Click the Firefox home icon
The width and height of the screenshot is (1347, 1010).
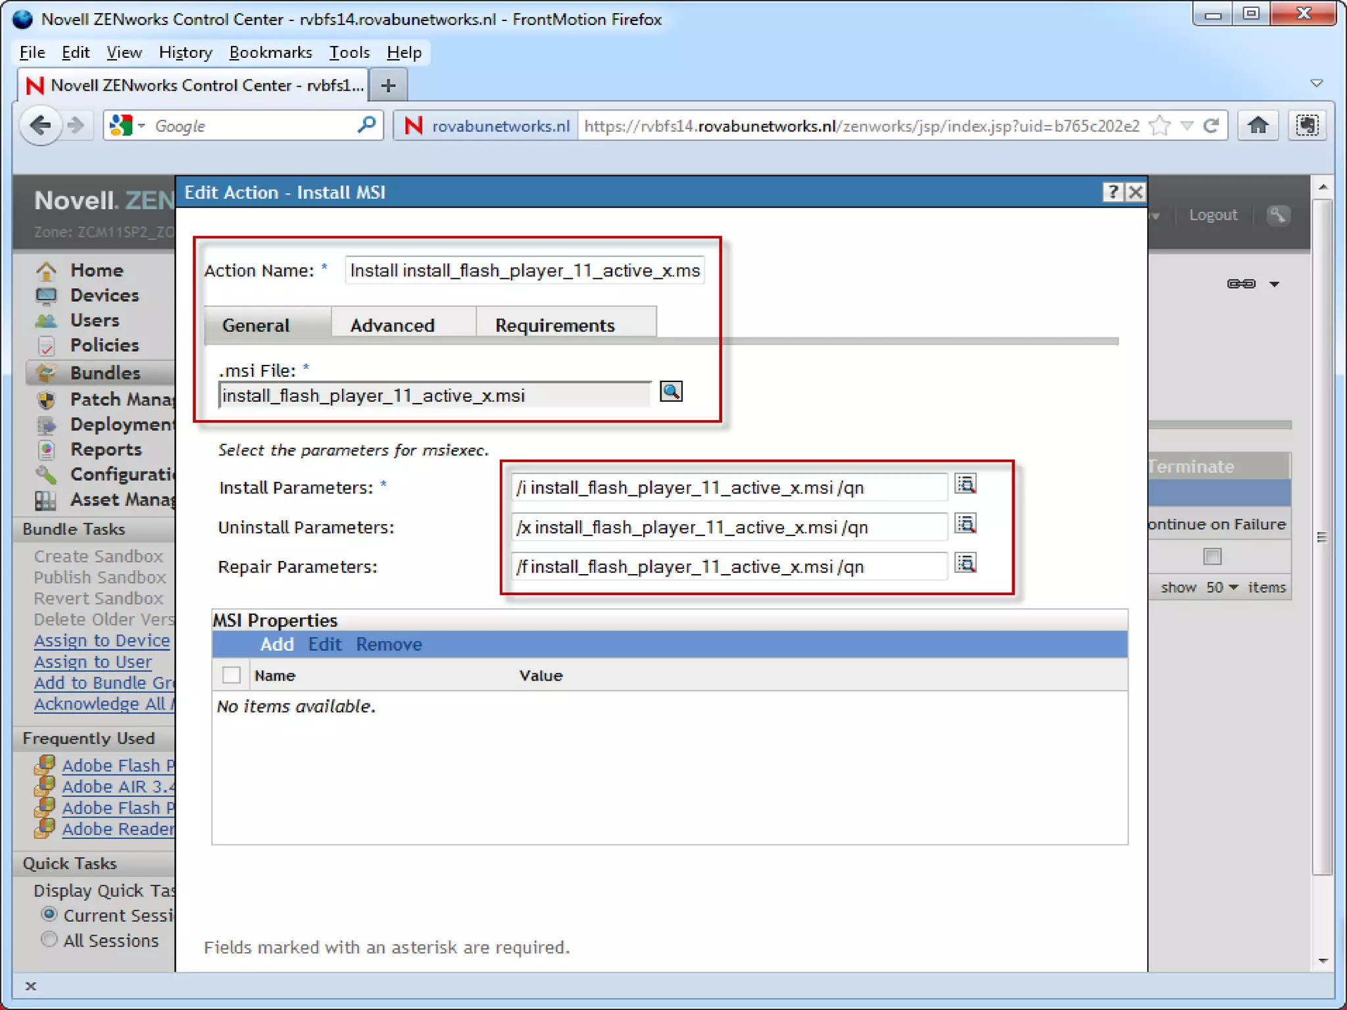pos(1258,125)
